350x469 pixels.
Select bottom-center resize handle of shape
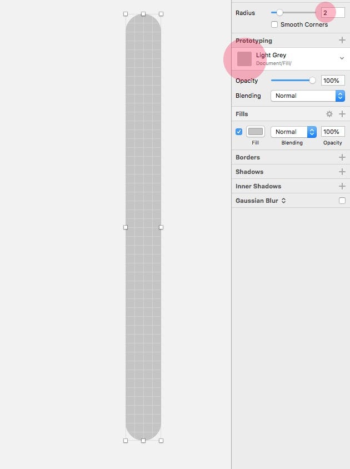143,441
